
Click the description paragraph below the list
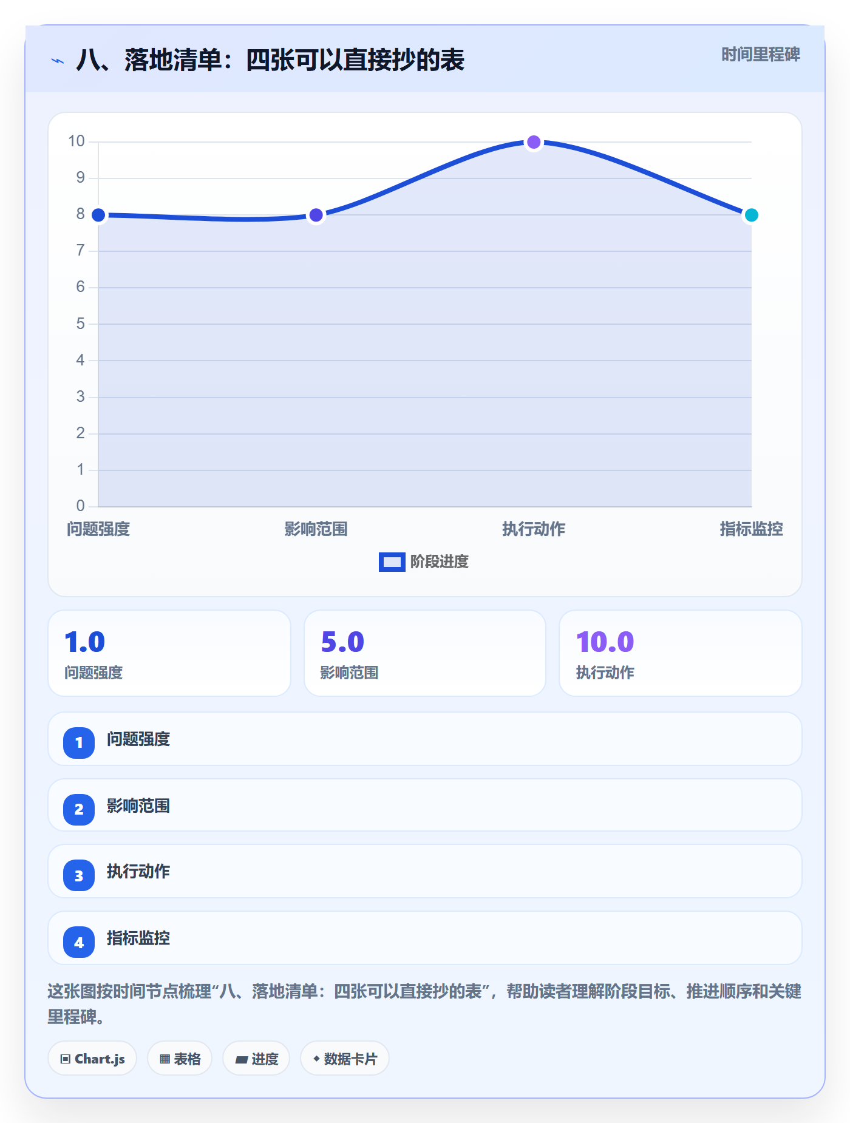pos(424,1004)
